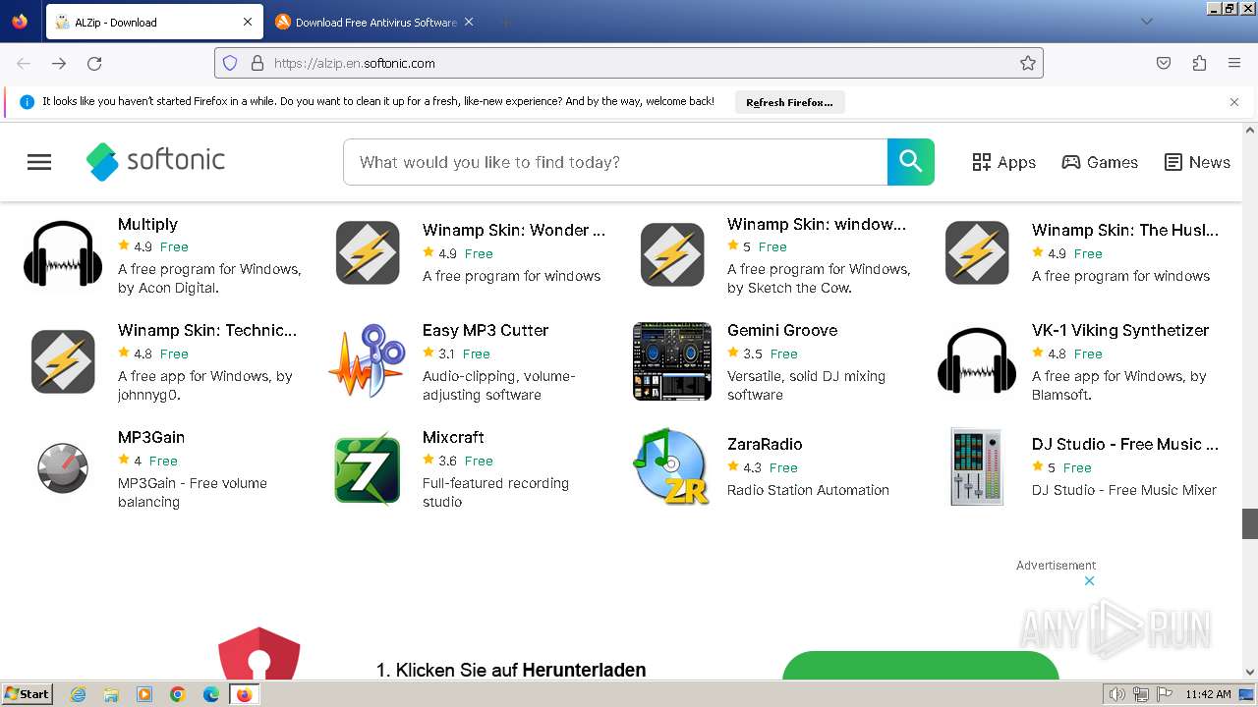Open the Windows Start menu
This screenshot has height=707, width=1258.
pyautogui.click(x=28, y=693)
